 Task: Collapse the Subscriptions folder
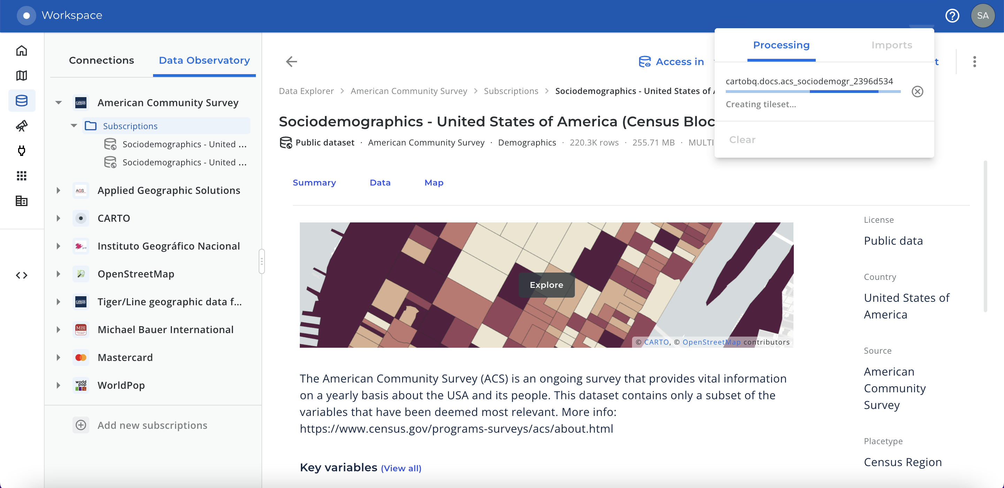(74, 126)
